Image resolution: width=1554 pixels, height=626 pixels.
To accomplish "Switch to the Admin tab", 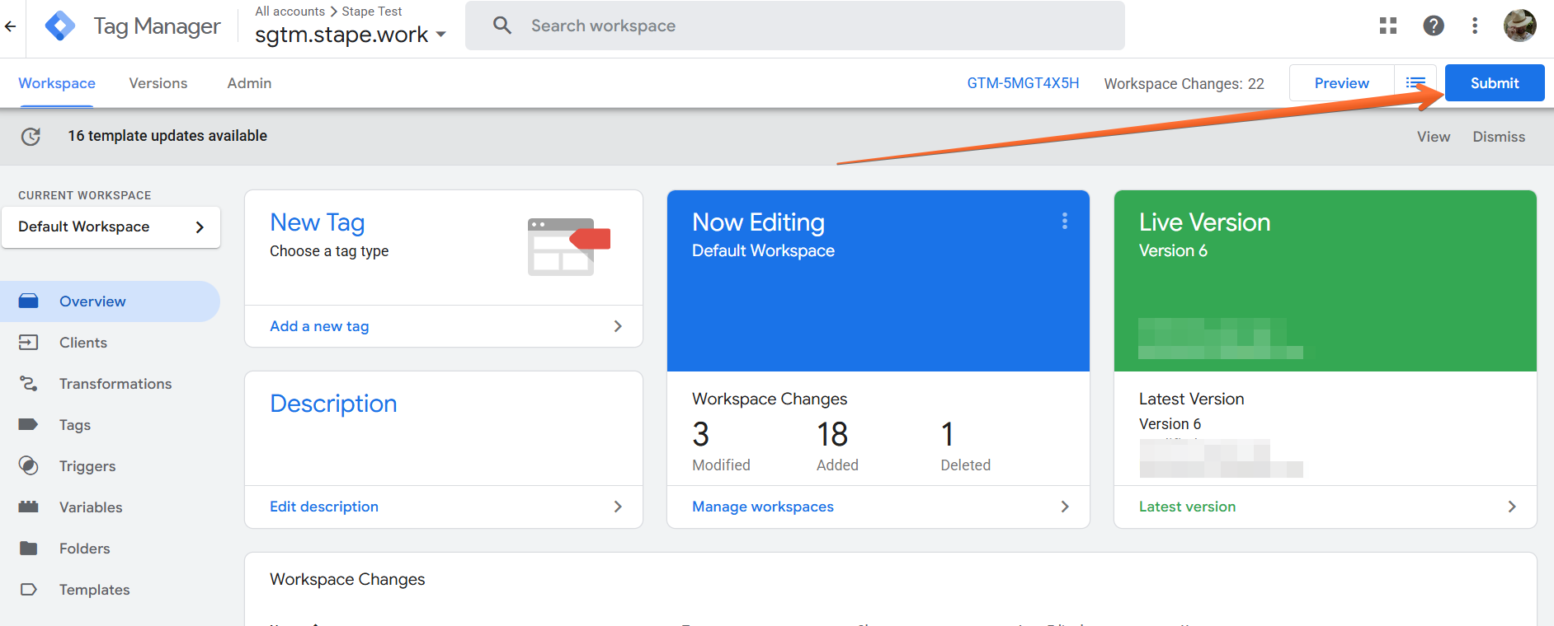I will click(249, 83).
